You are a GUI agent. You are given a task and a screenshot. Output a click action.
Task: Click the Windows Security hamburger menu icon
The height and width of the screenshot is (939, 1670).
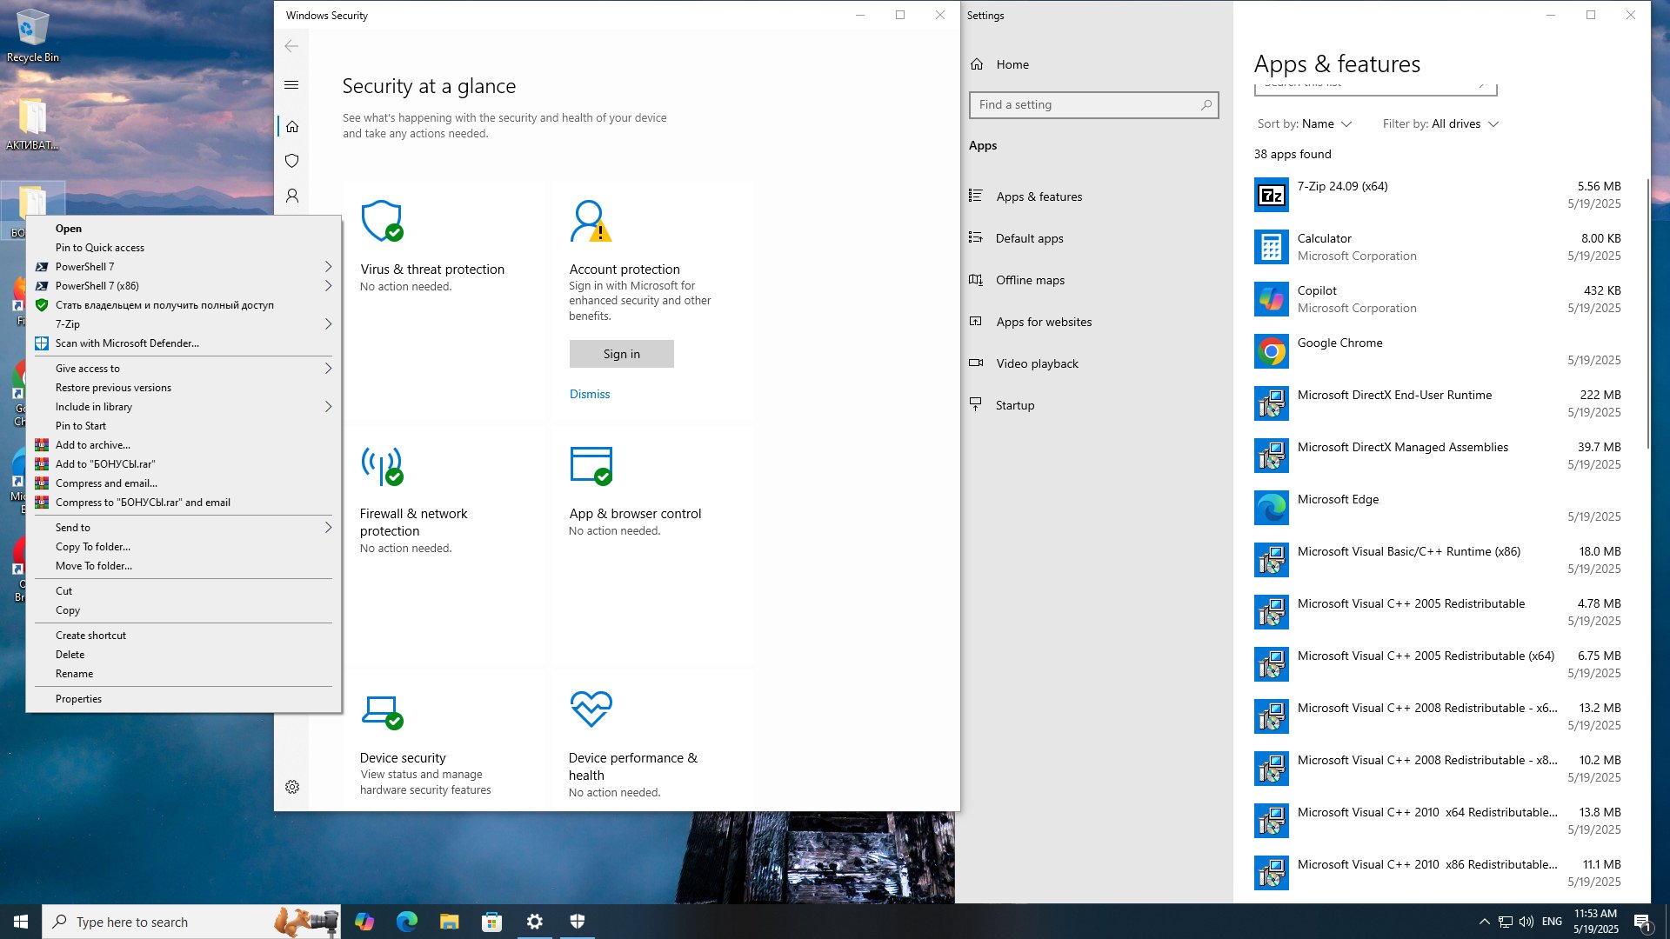click(x=291, y=84)
